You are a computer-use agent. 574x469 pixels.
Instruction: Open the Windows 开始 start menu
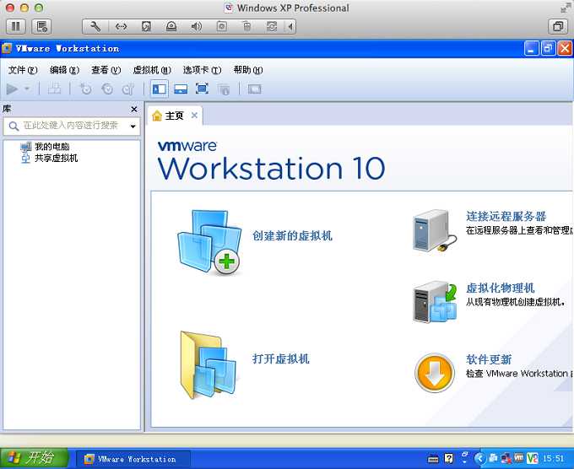pyautogui.click(x=34, y=458)
